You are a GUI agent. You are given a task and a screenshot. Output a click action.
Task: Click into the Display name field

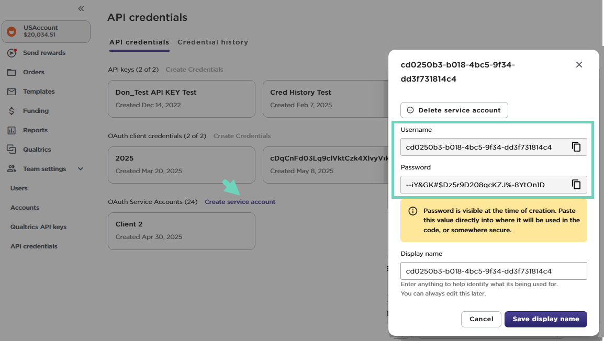[x=493, y=271]
